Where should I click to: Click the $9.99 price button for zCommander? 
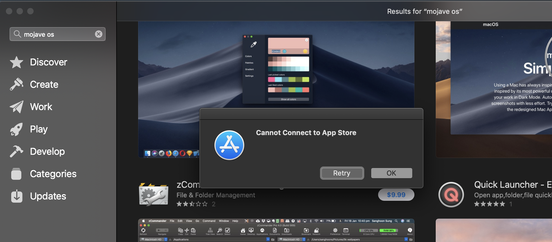(x=396, y=195)
